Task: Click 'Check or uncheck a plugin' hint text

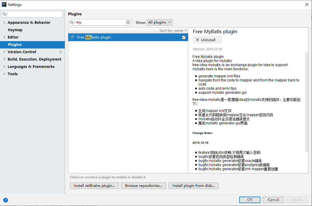Action: [108, 177]
